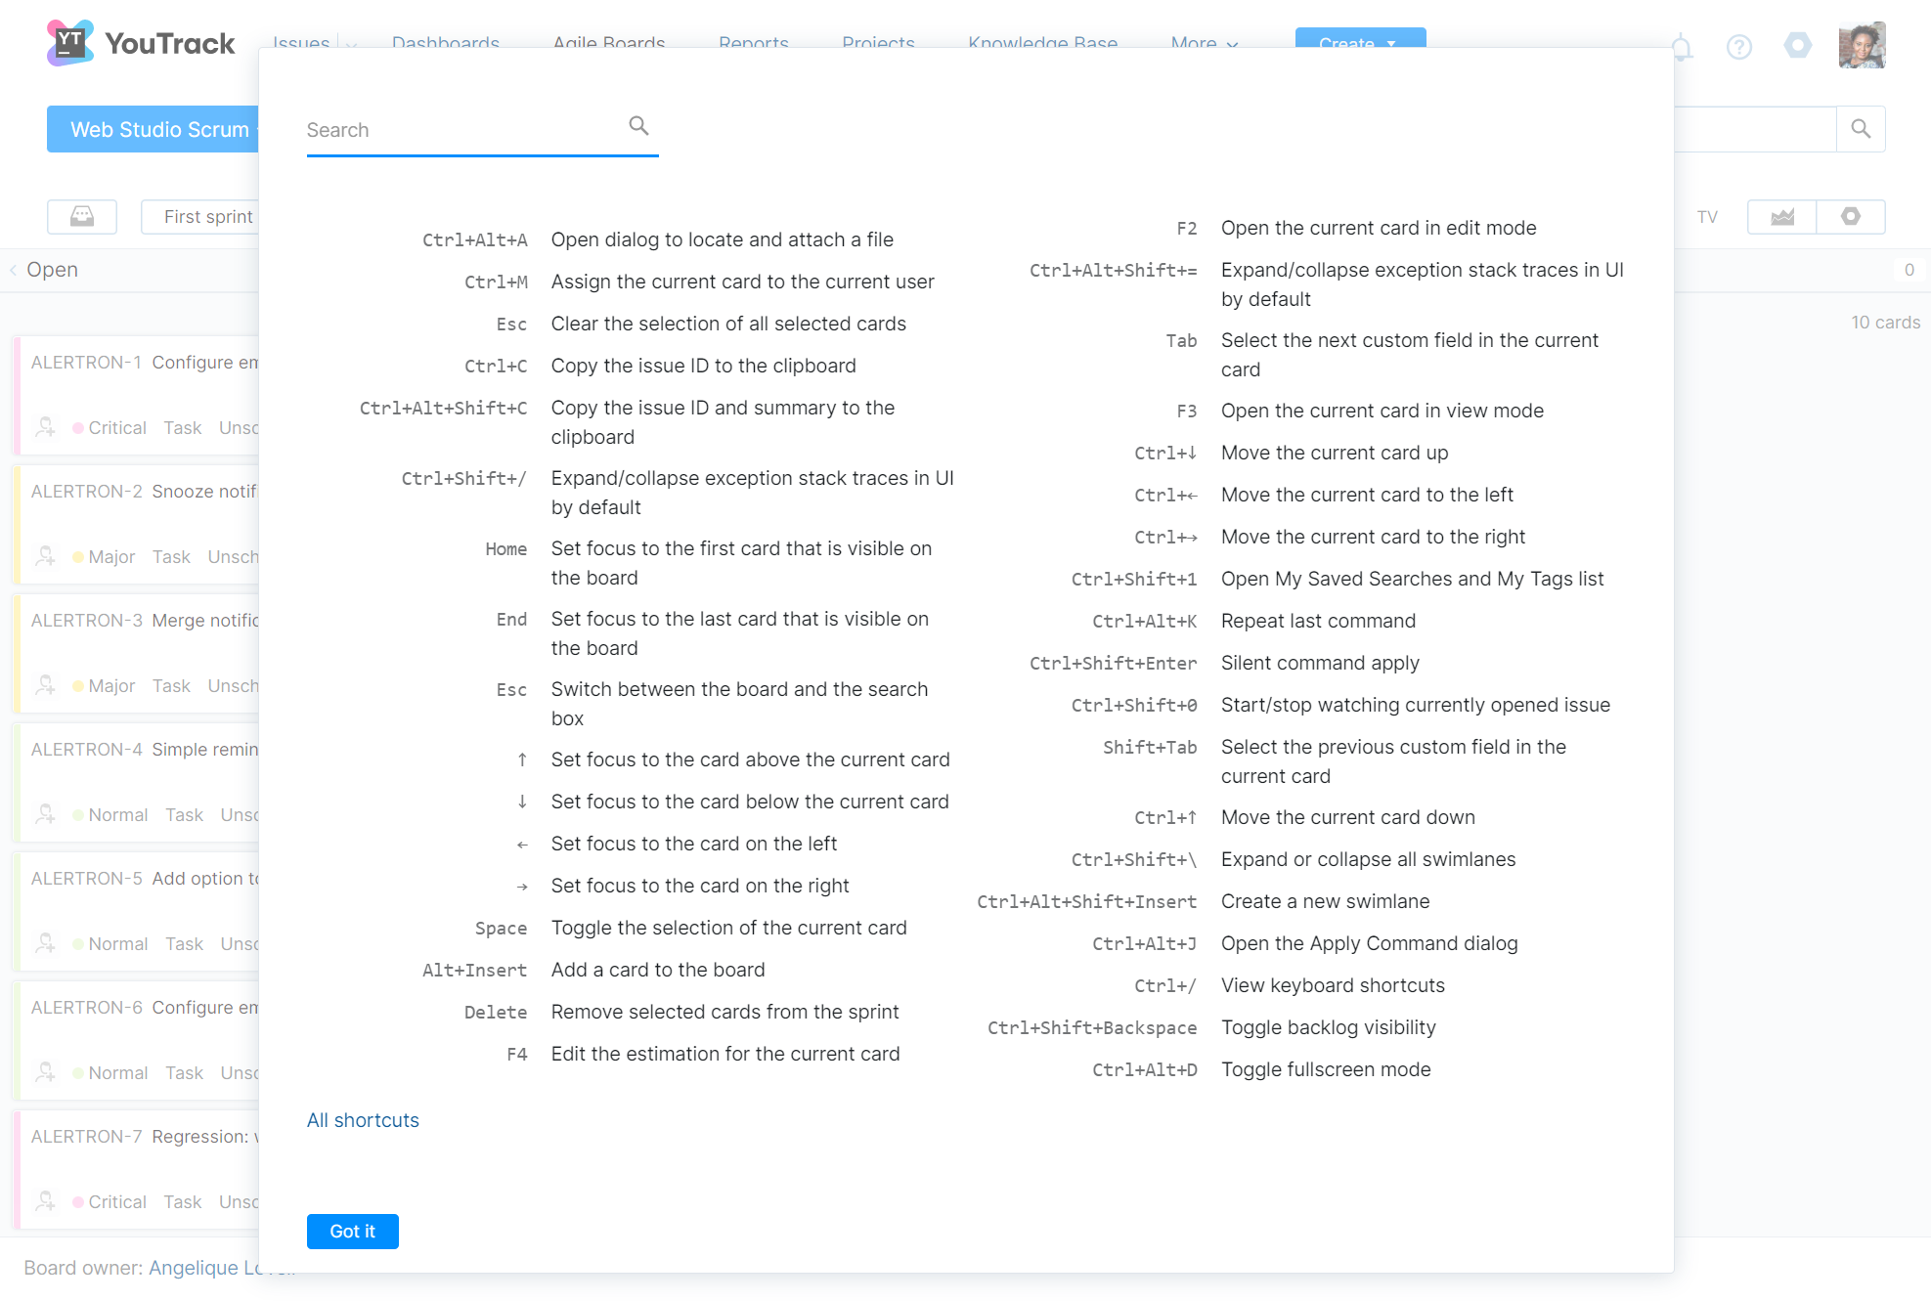Open the First sprint selector
Image resolution: width=1931 pixels, height=1301 pixels.
(x=207, y=217)
